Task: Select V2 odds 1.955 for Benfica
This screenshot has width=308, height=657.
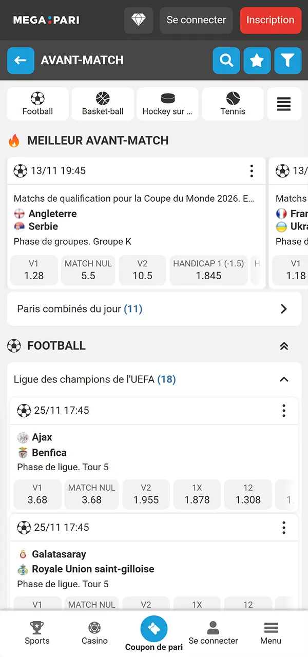Action: pos(146,494)
